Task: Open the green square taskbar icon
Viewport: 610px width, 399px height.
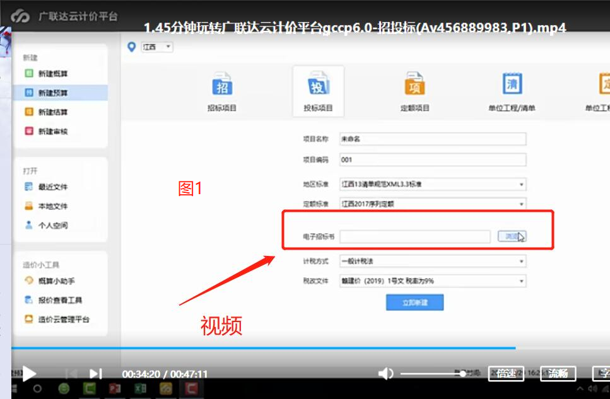Action: tap(90, 388)
